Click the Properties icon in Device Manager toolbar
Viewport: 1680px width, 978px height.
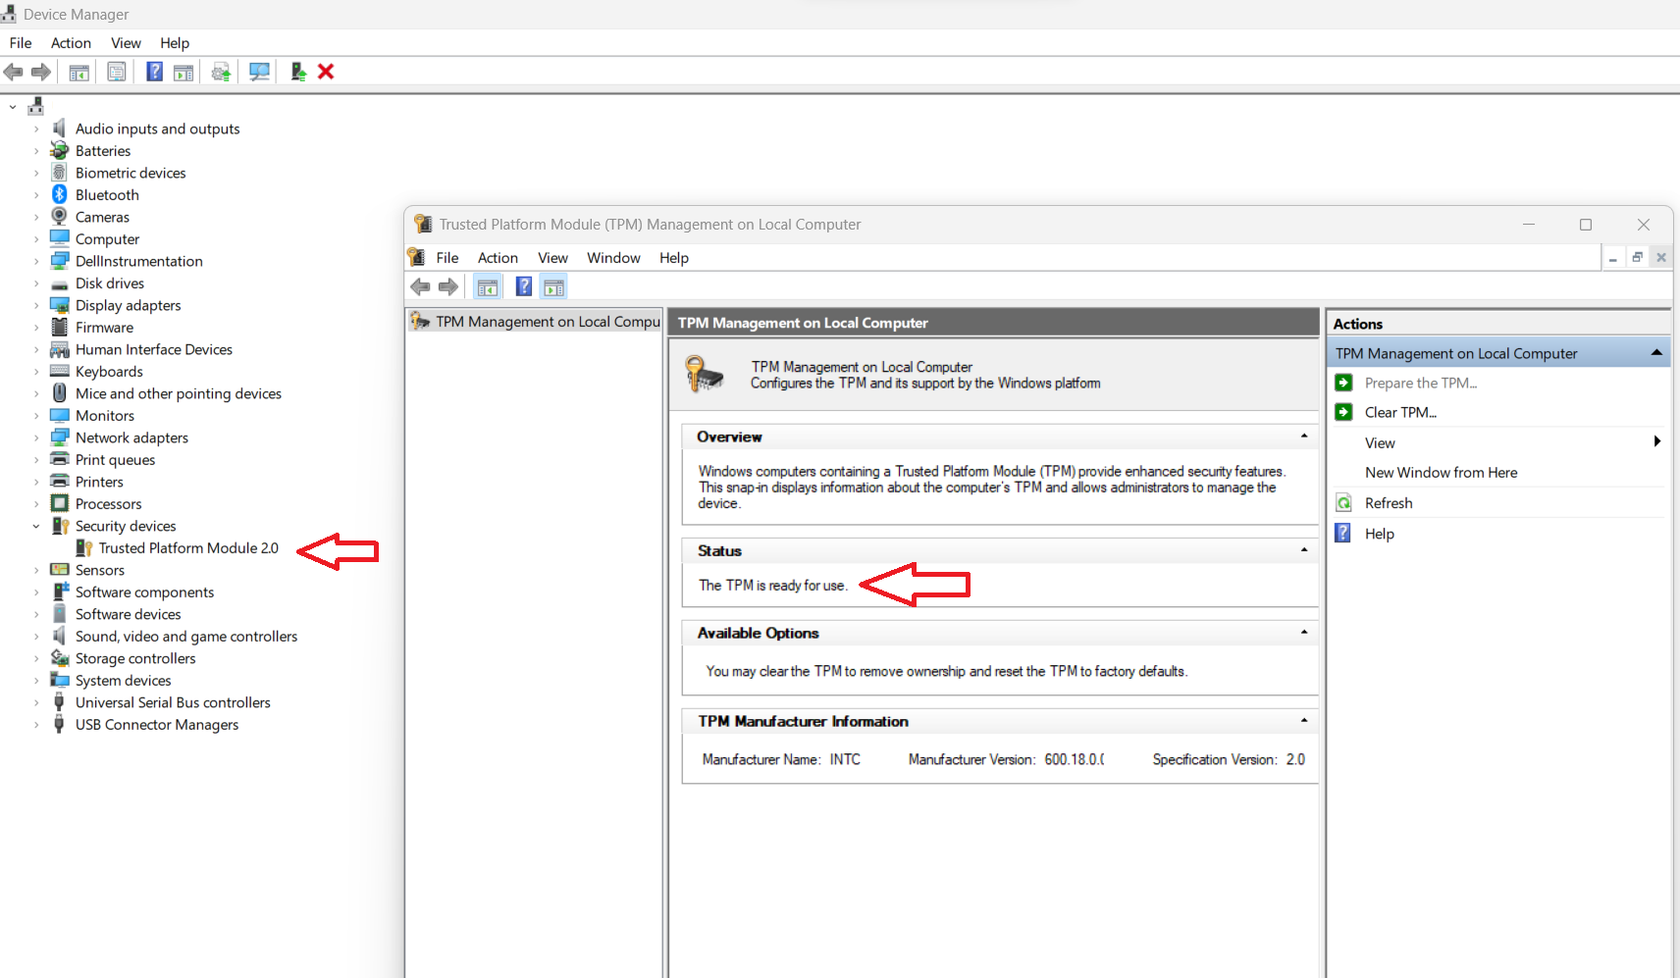117,71
